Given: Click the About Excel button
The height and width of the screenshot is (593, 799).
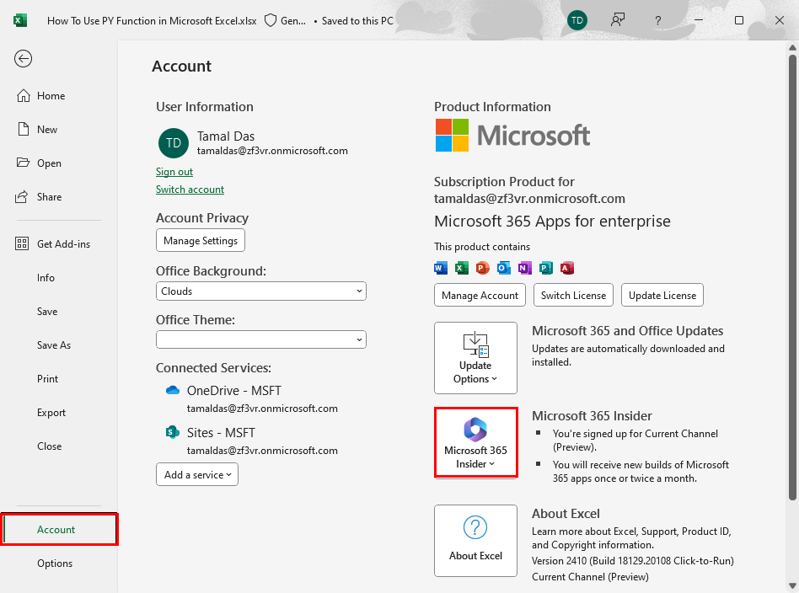Looking at the screenshot, I should 475,541.
